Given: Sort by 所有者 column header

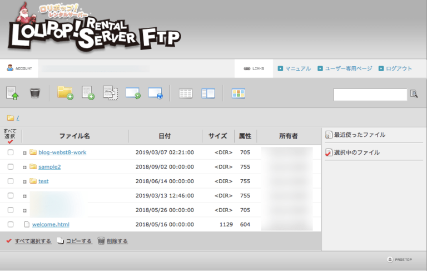Looking at the screenshot, I should click(289, 136).
